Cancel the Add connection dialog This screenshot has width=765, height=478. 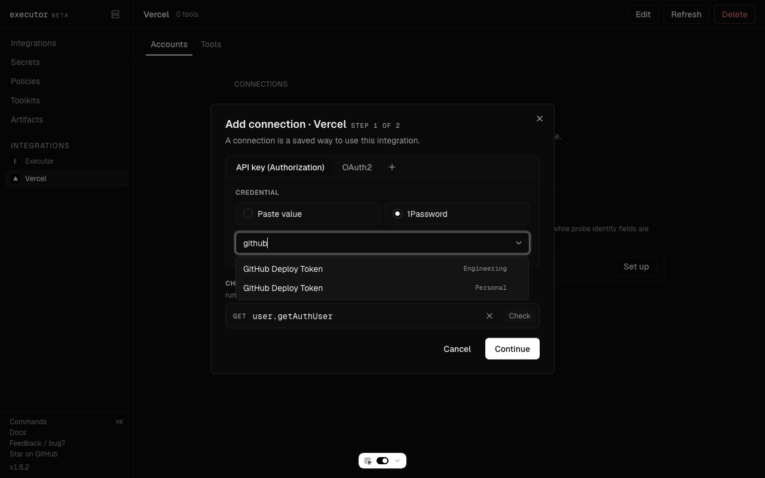click(457, 349)
